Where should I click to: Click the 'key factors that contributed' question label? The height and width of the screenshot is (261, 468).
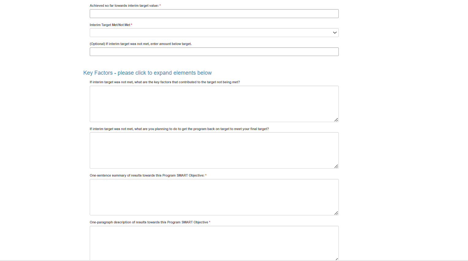pyautogui.click(x=164, y=82)
